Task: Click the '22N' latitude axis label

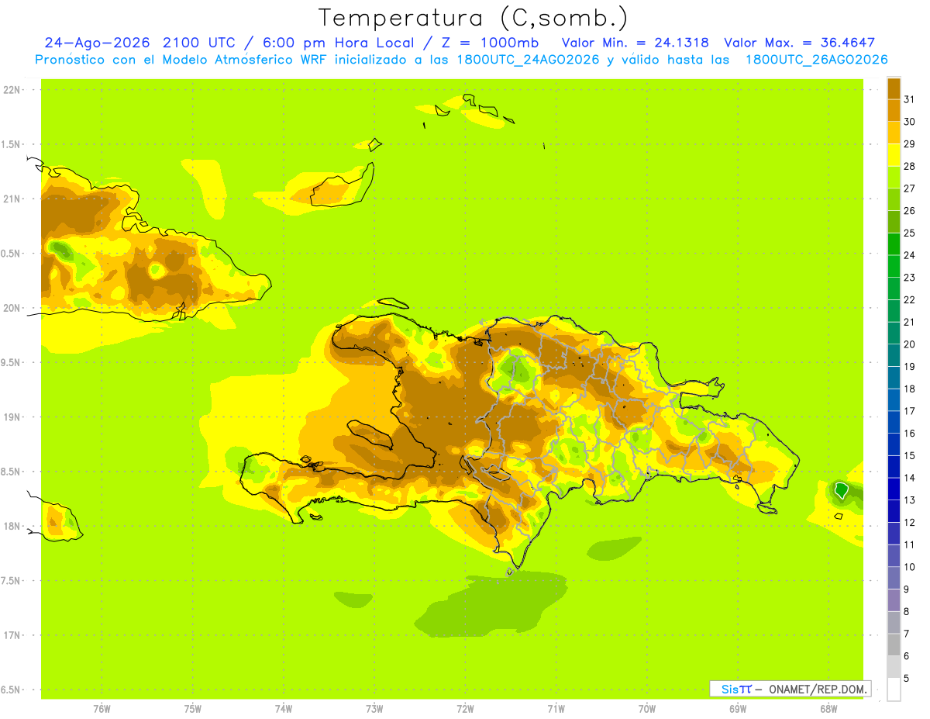Action: (x=13, y=90)
